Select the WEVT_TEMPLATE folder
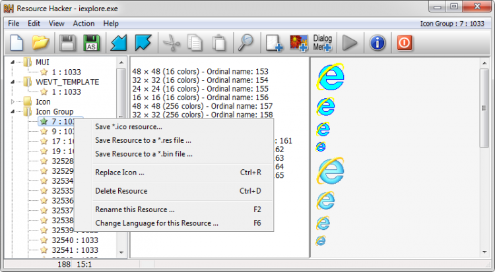The width and height of the screenshot is (495, 272). pos(67,82)
